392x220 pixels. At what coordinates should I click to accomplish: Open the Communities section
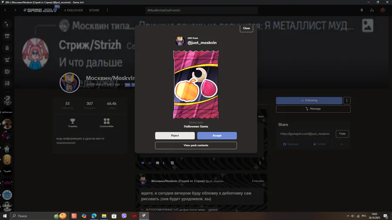tap(107, 123)
